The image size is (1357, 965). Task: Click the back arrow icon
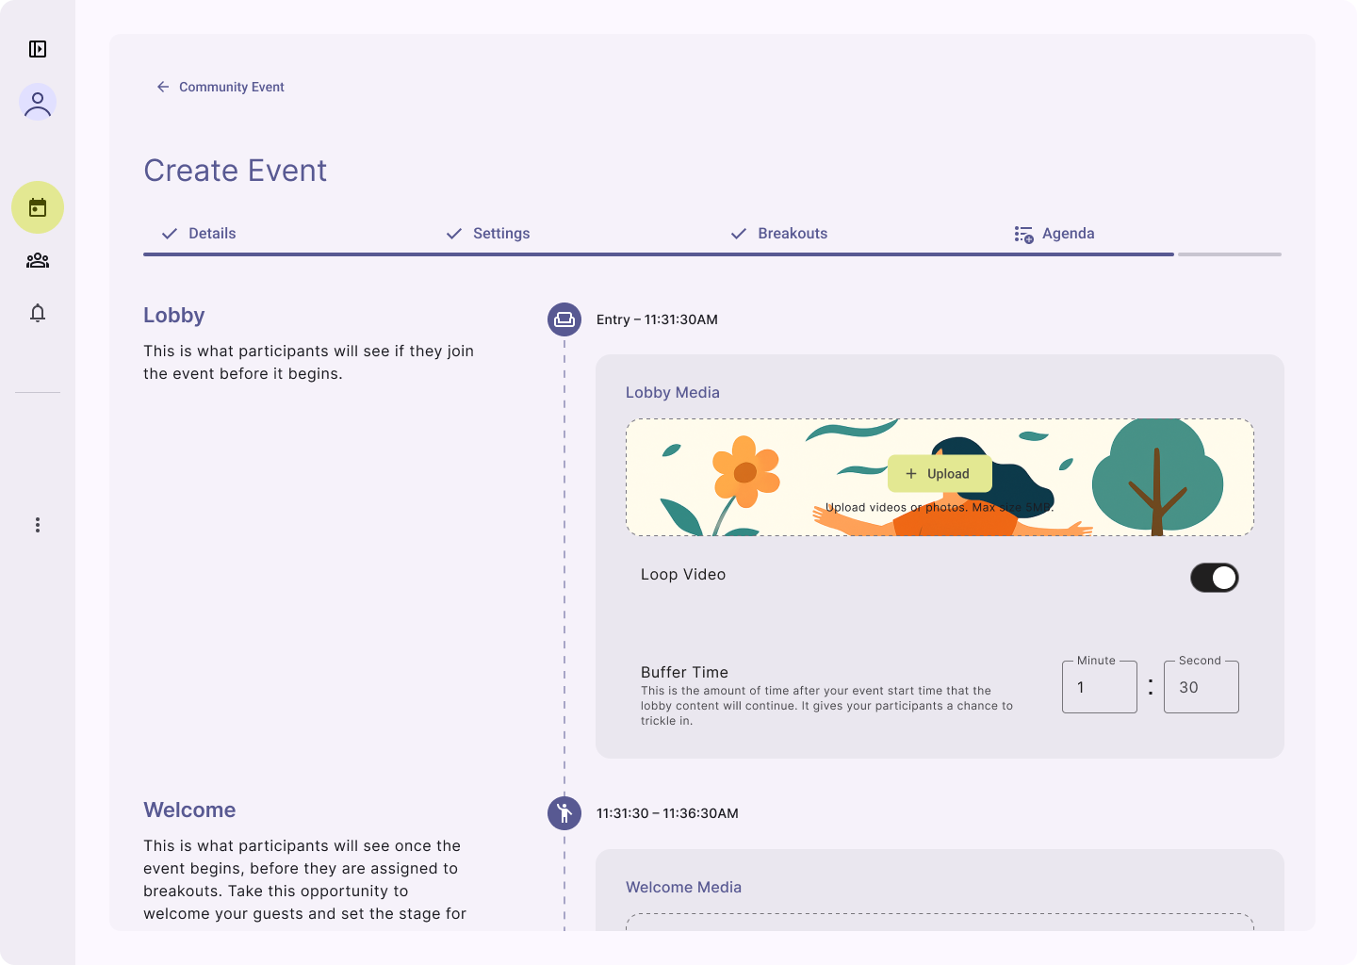click(163, 87)
